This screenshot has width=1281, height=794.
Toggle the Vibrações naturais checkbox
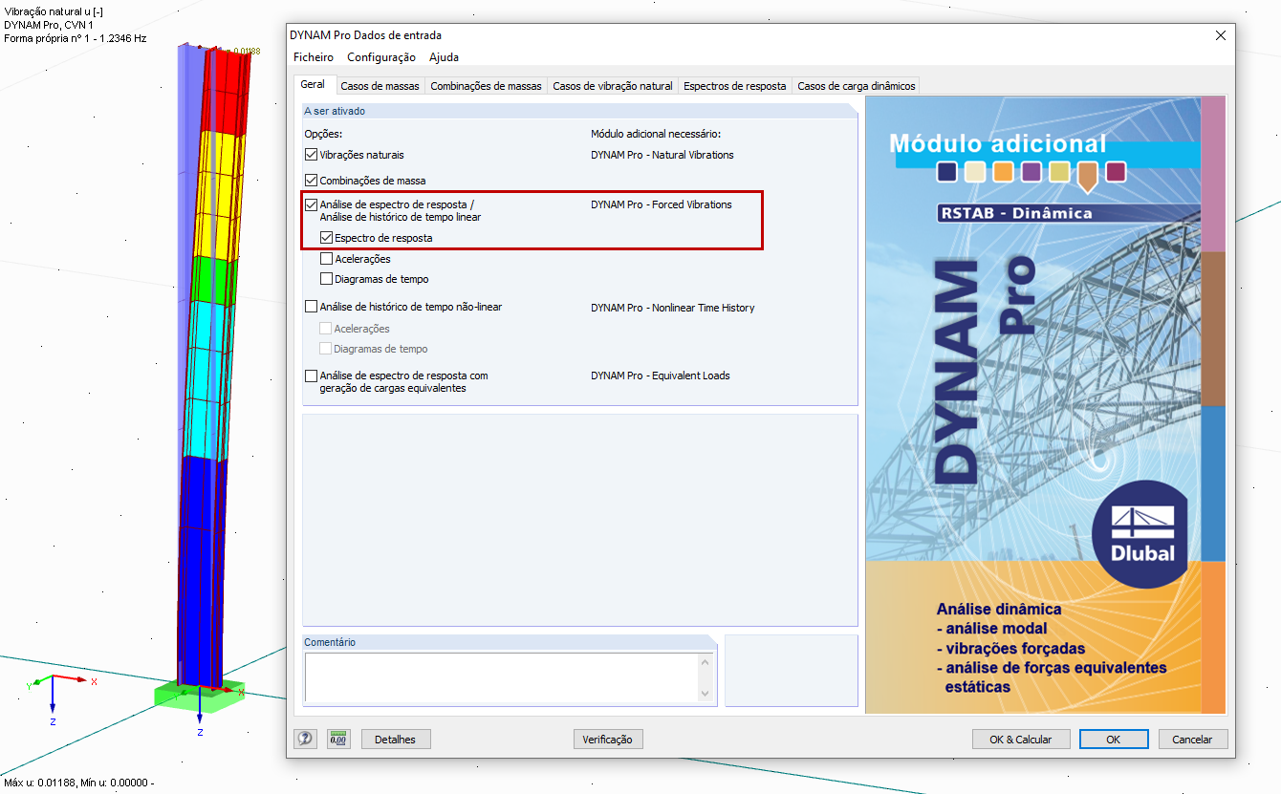[x=311, y=154]
